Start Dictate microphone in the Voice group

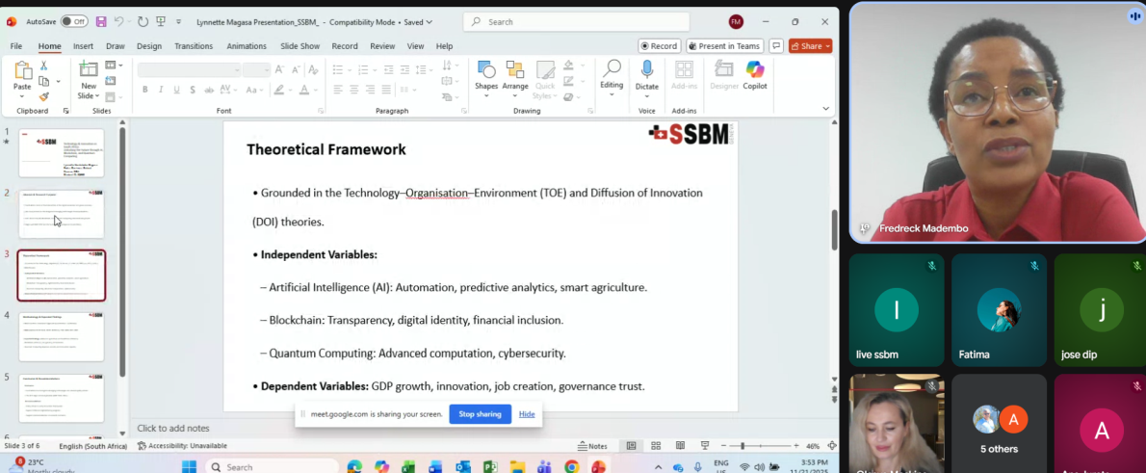(647, 75)
